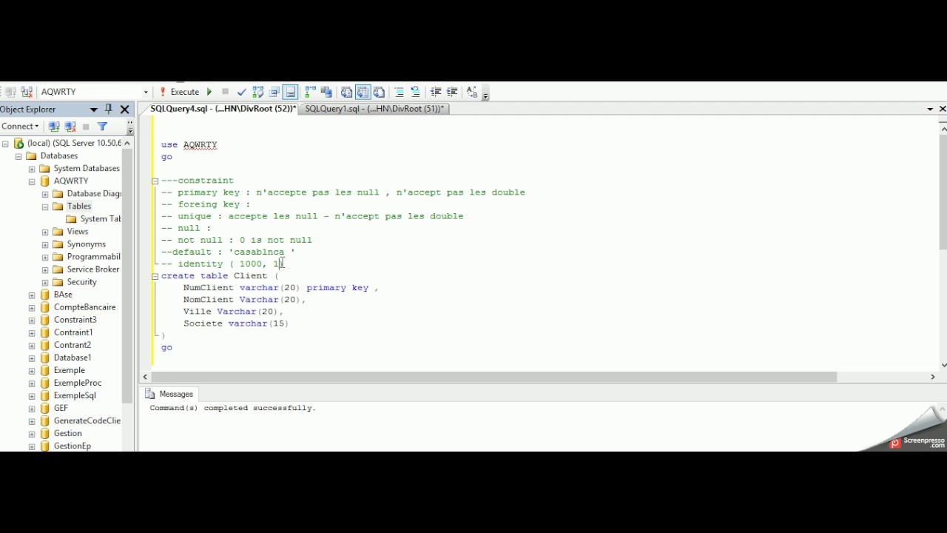
Task: Select the GestionEp database item
Action: pyautogui.click(x=72, y=446)
